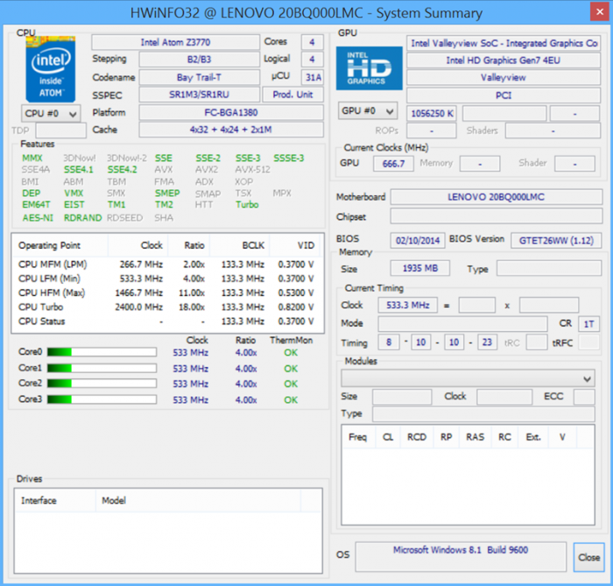Click the Core3 usage bar
The height and width of the screenshot is (586, 613).
[x=102, y=399]
